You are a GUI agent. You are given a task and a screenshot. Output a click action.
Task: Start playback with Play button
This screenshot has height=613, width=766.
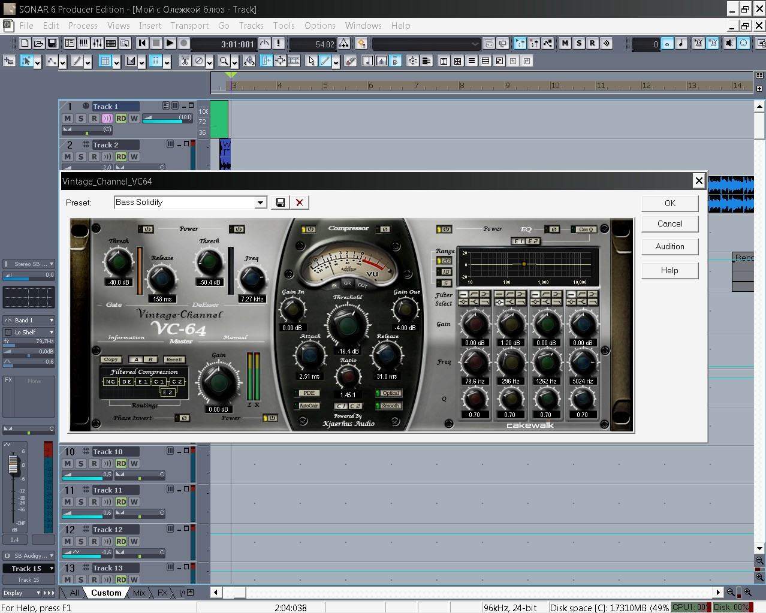pyautogui.click(x=170, y=43)
